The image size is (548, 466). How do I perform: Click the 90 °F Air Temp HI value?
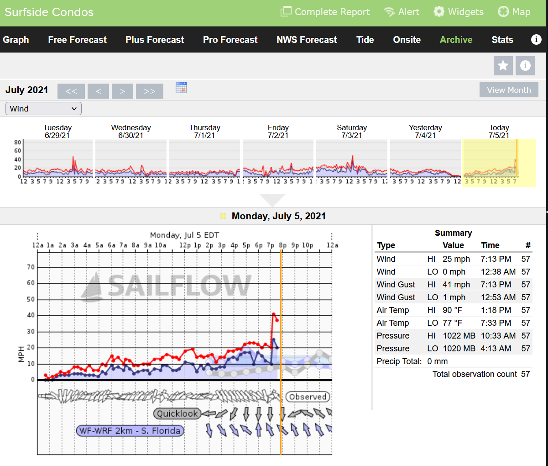coord(453,310)
